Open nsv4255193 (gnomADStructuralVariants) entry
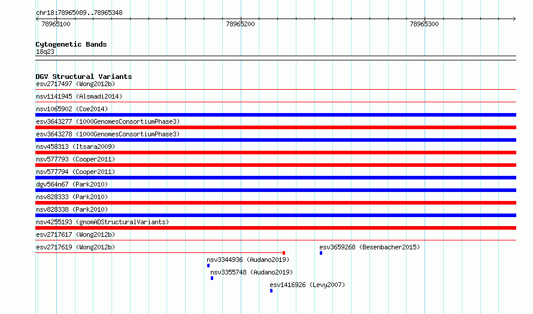Image resolution: width=533 pixels, height=314 pixels. 102,222
